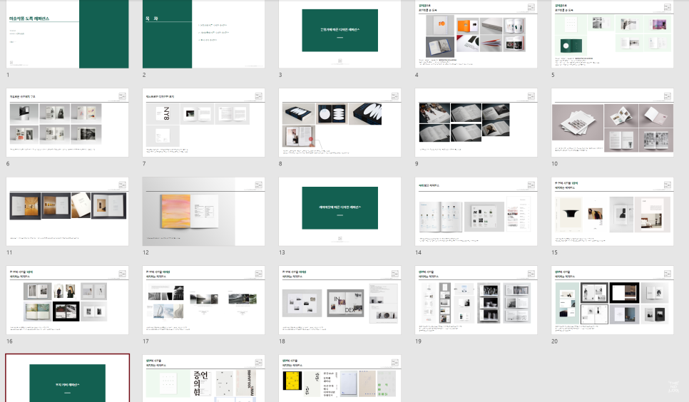This screenshot has height=402, width=689.
Task: Select slide 5 with green circle cover
Action: 612,33
